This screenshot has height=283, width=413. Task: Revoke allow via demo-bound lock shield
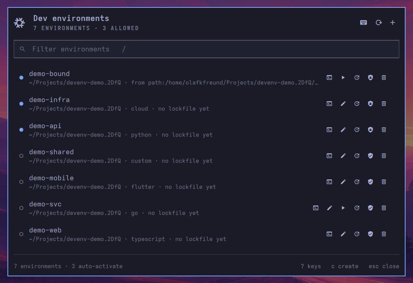tap(370, 77)
